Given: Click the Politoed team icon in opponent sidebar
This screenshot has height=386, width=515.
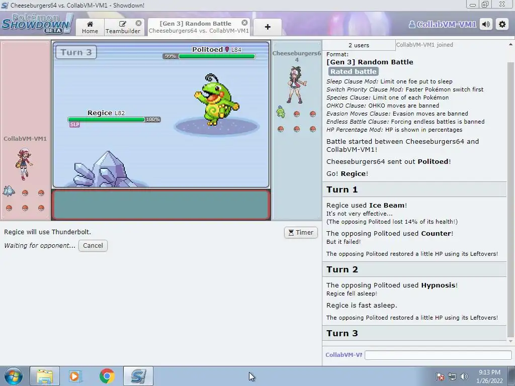Looking at the screenshot, I should [x=281, y=112].
